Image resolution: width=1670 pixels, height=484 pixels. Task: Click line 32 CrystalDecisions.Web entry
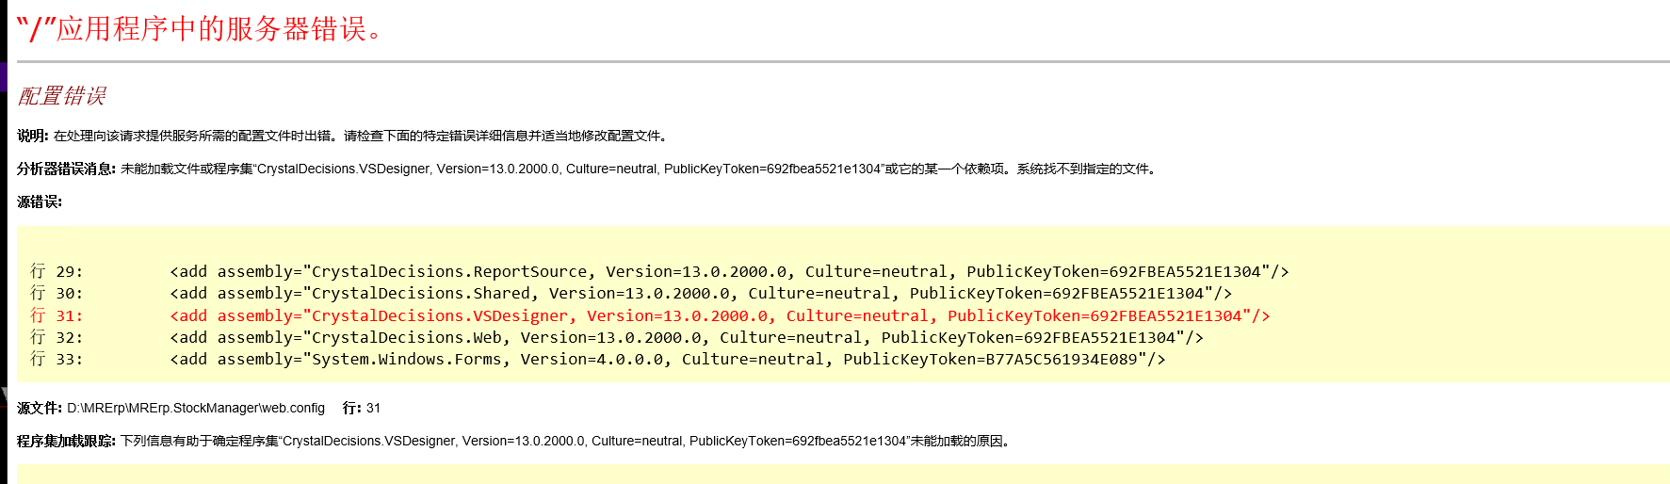pos(617,337)
